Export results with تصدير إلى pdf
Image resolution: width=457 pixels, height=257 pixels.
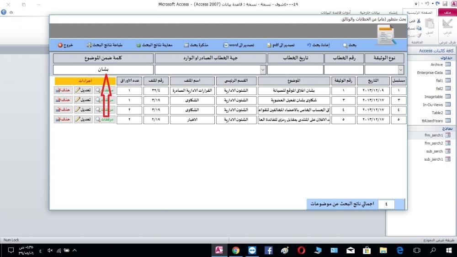click(x=283, y=45)
